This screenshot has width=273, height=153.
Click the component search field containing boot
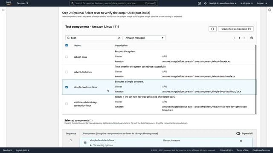(x=94, y=38)
